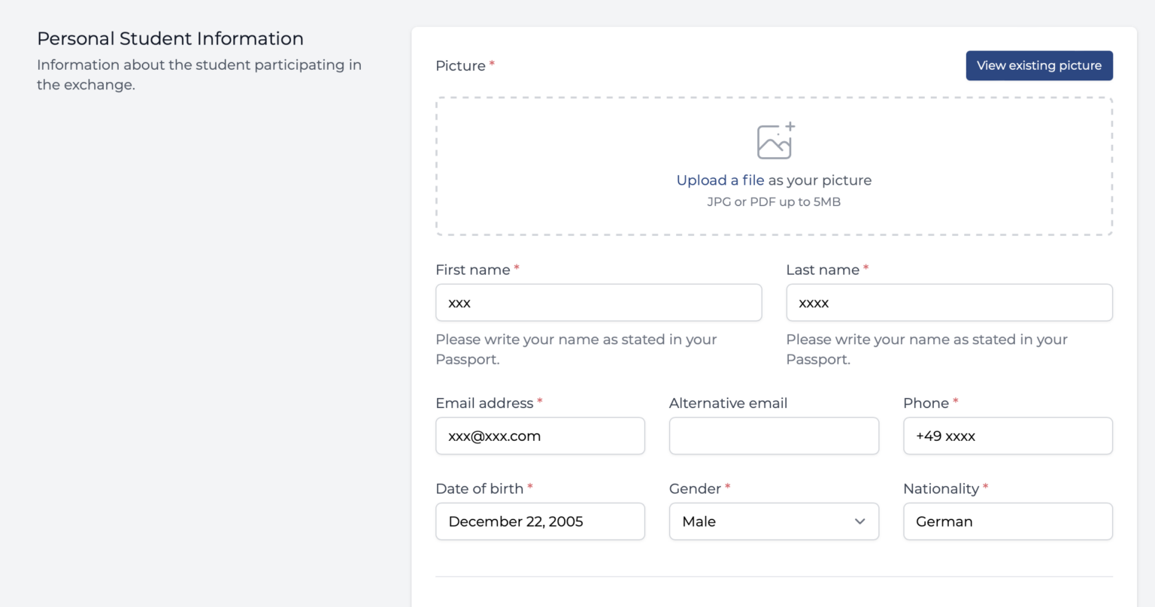
Task: Click the Phone label
Action: coord(926,403)
